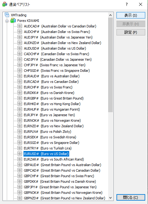
Task: Select GBPDKK# (Great Britain Pound vs Danish Krone)
Action: (60, 182)
